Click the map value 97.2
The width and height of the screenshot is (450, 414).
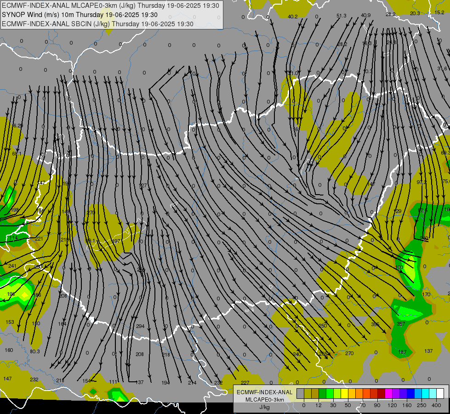pos(422,182)
